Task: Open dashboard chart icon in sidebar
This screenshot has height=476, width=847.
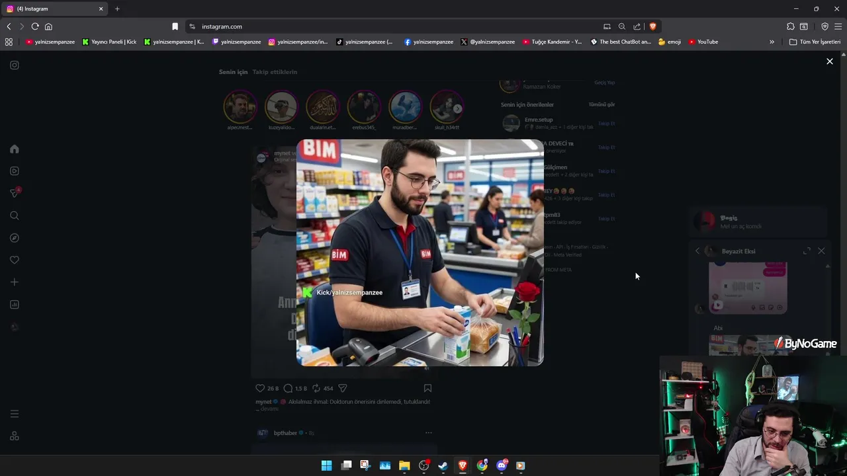Action: tap(15, 305)
